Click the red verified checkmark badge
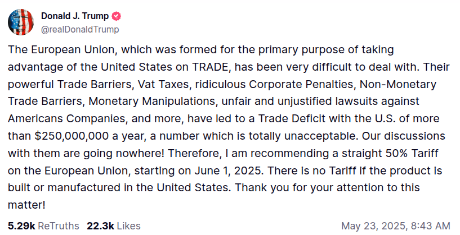This screenshot has height=235, width=460. (117, 16)
